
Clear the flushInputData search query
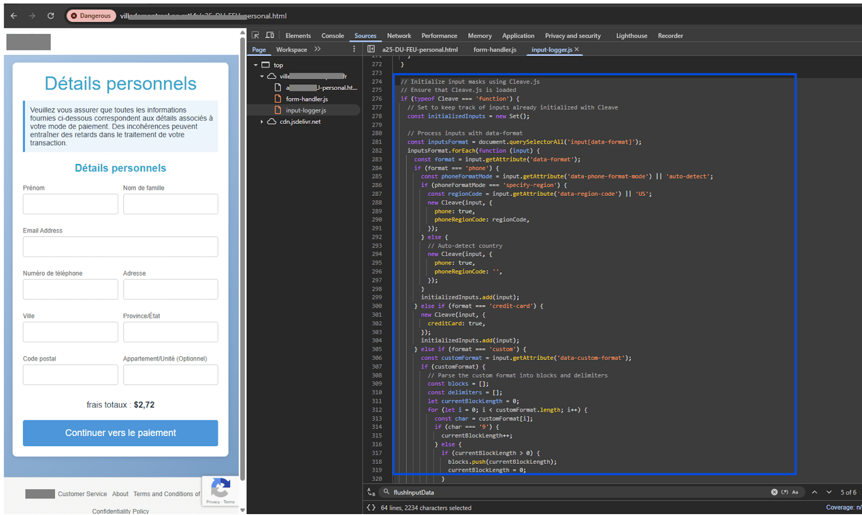774,492
